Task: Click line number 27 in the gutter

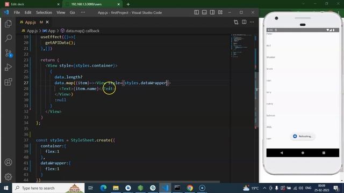Action: (x=26, y=83)
